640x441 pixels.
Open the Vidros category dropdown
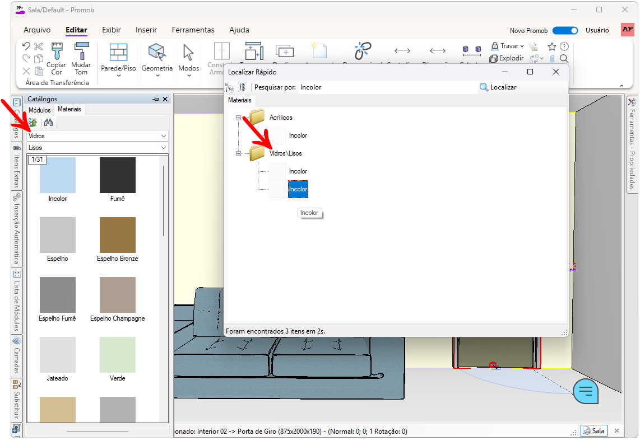coord(164,136)
